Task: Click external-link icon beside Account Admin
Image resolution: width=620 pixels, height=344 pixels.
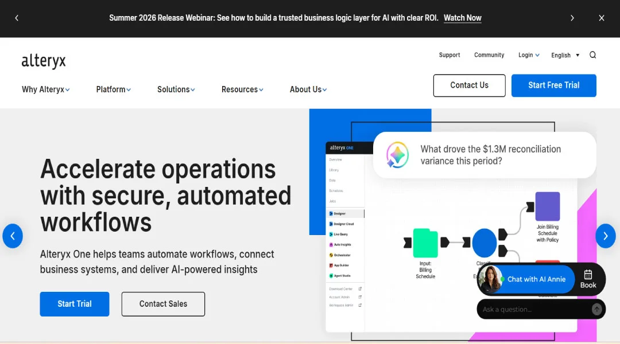Action: coord(360,297)
